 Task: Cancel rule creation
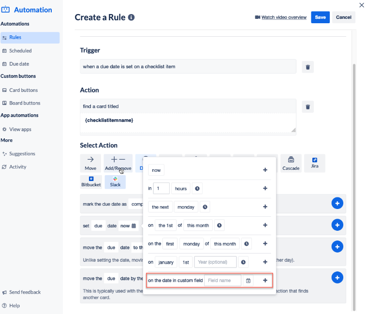(344, 17)
